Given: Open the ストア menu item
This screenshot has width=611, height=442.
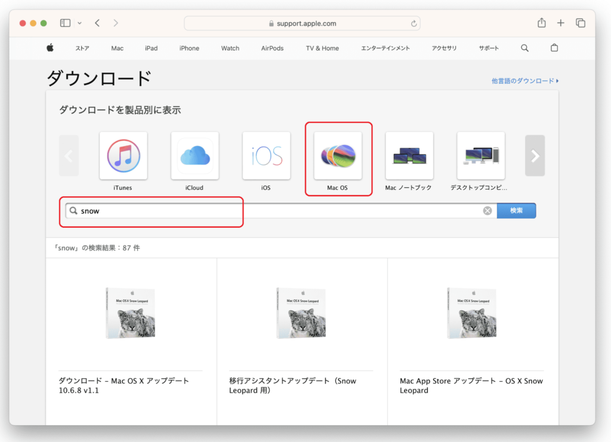Looking at the screenshot, I should coord(82,48).
